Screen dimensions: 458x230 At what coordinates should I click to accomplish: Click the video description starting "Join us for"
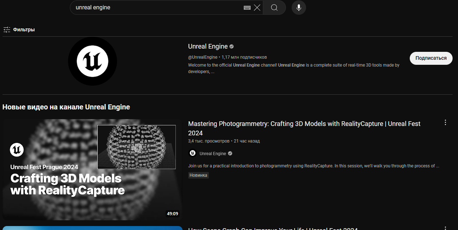[x=313, y=166]
